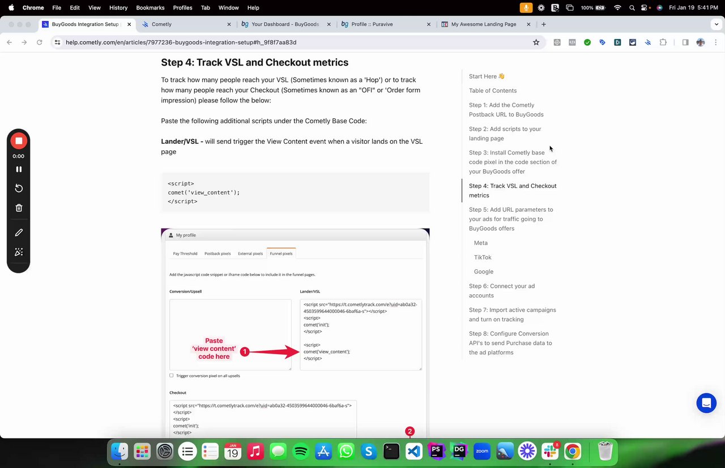This screenshot has width=725, height=468.
Task: Open the History menu
Action: pos(118,7)
